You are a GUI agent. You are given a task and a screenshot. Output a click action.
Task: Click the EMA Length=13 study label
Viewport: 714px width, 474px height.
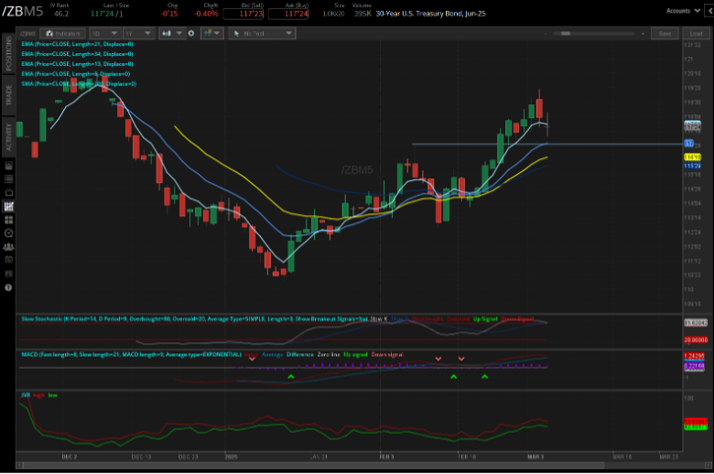pos(77,64)
